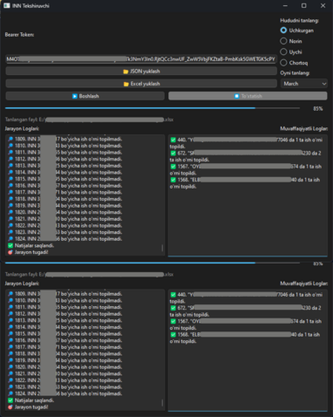Image resolution: width=333 pixels, height=417 pixels.
Task: Click the Oyni tanlang: label
Action: coord(295,73)
